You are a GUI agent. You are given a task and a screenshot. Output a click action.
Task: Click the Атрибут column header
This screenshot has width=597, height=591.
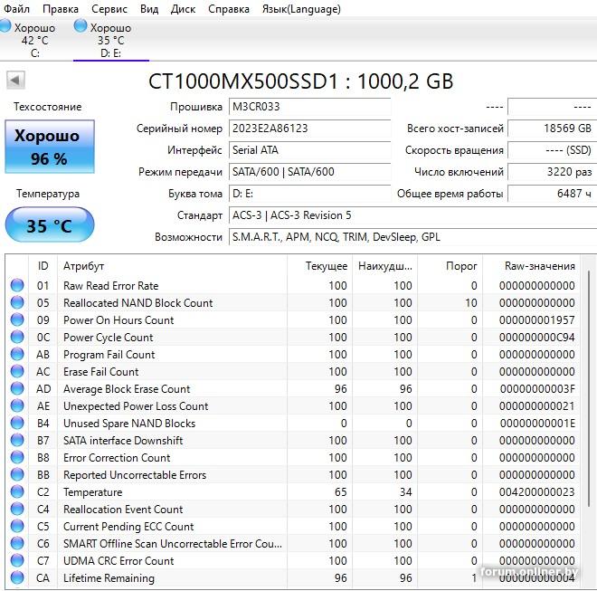83,266
